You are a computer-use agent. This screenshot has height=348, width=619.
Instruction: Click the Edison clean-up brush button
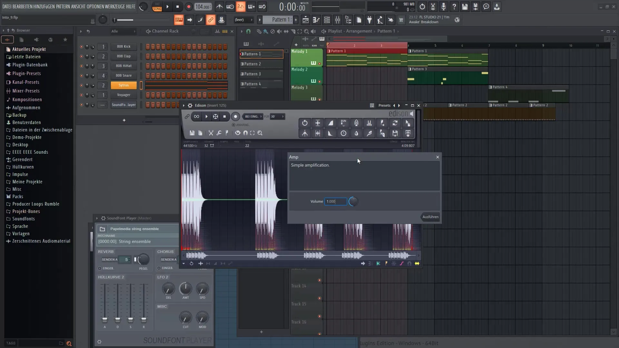pos(369,133)
